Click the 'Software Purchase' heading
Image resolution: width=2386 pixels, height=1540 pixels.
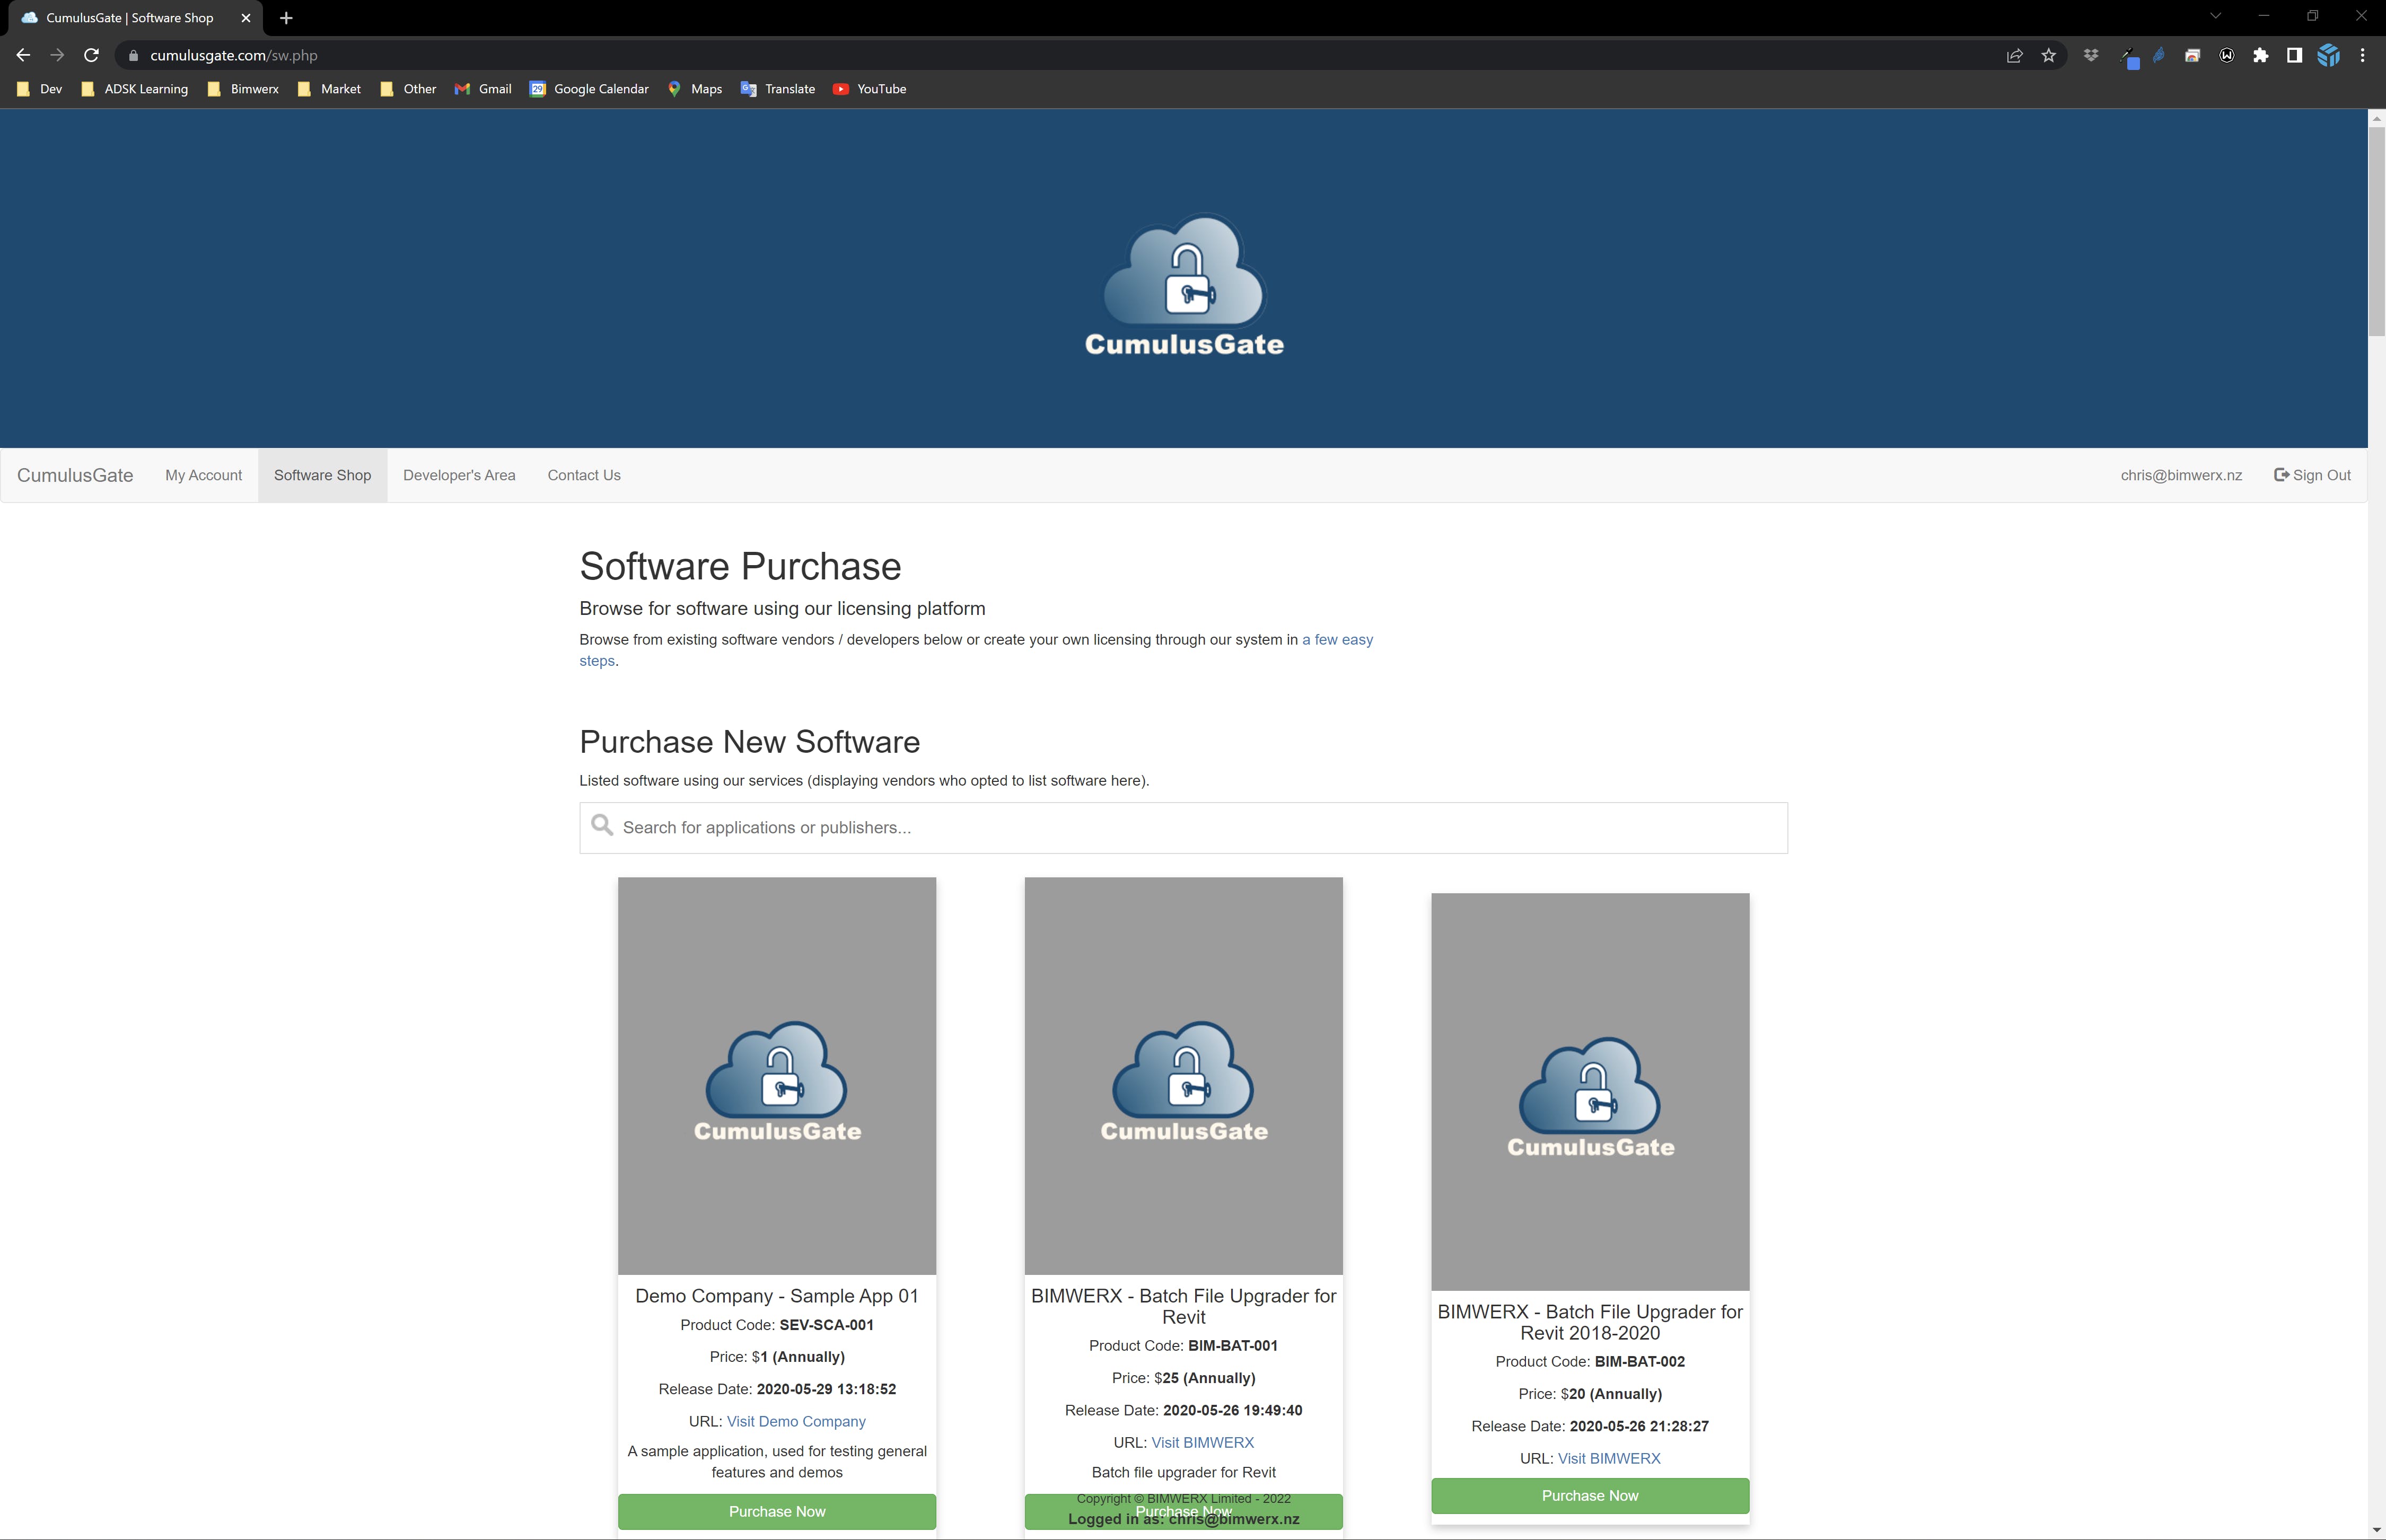[740, 566]
